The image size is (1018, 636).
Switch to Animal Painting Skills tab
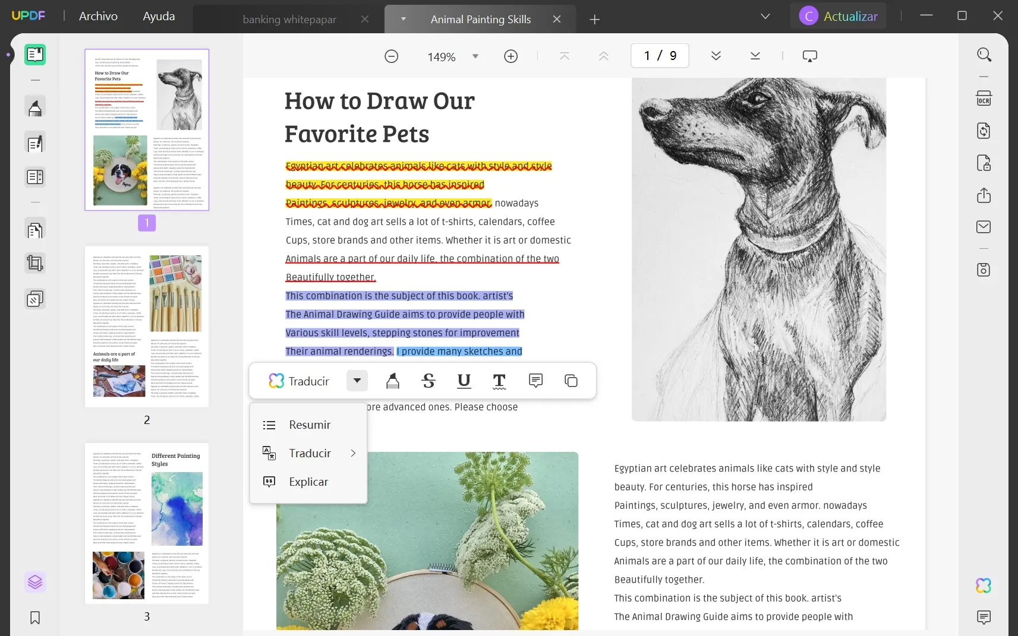point(480,20)
